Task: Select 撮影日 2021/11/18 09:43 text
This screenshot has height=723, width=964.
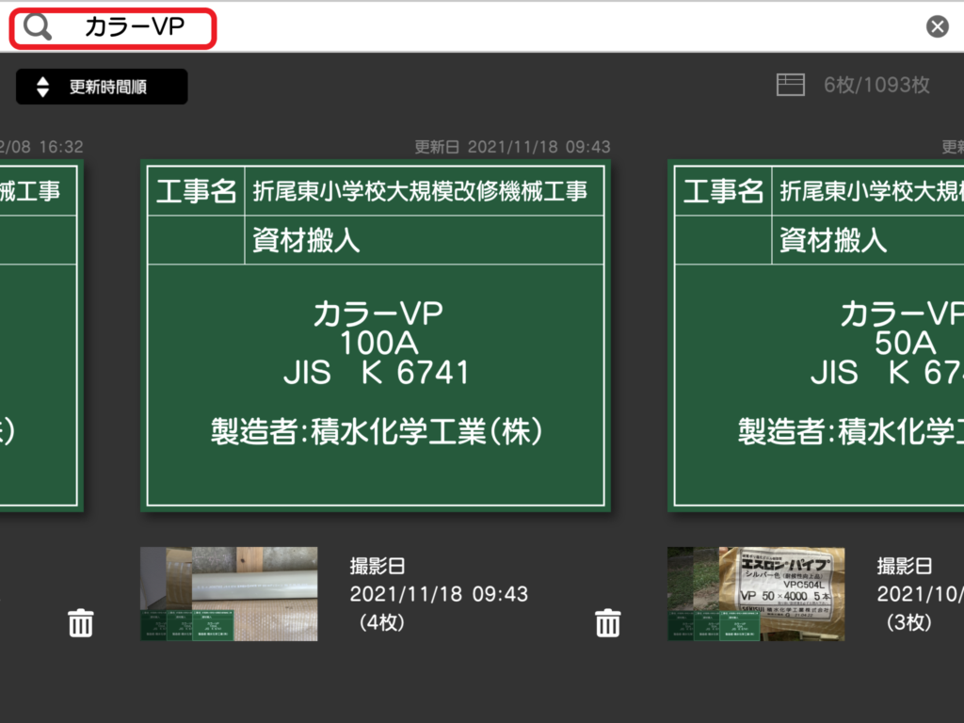Action: coord(439,580)
